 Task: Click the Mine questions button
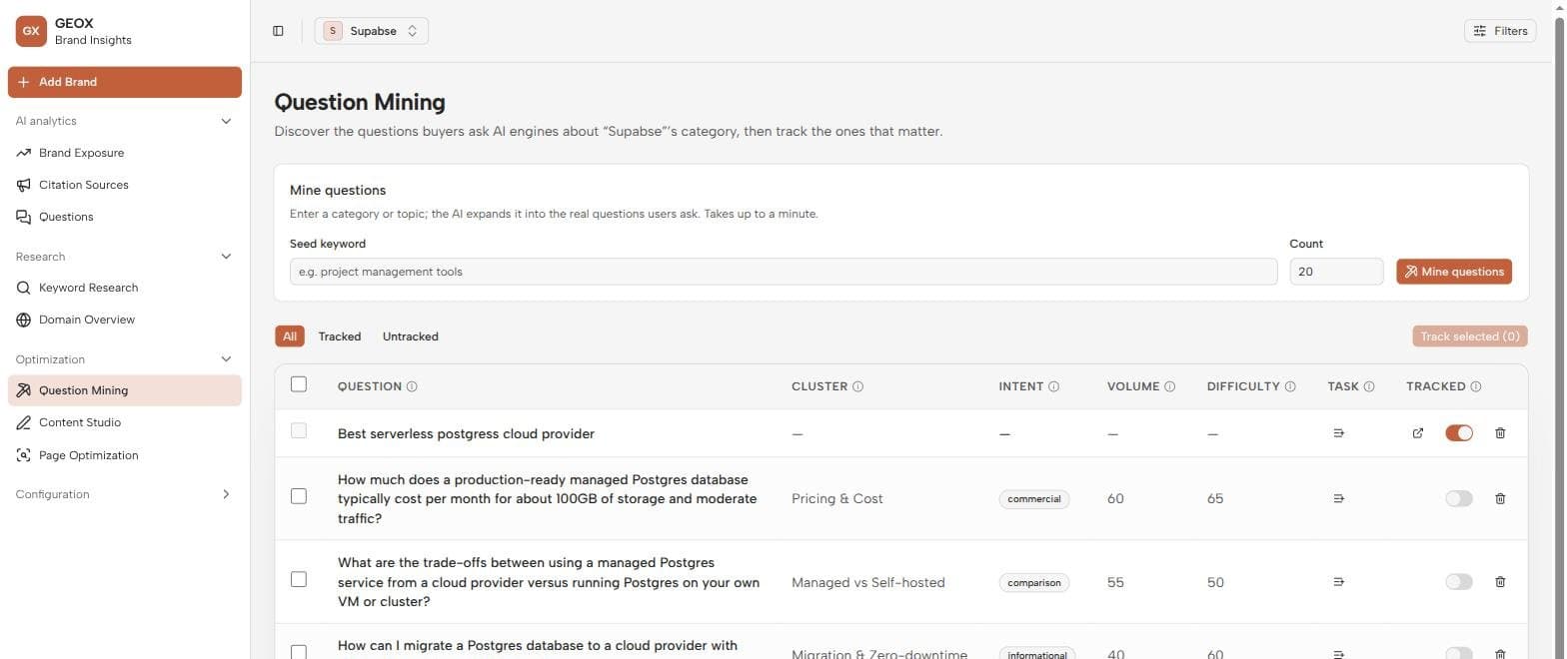pyautogui.click(x=1454, y=272)
